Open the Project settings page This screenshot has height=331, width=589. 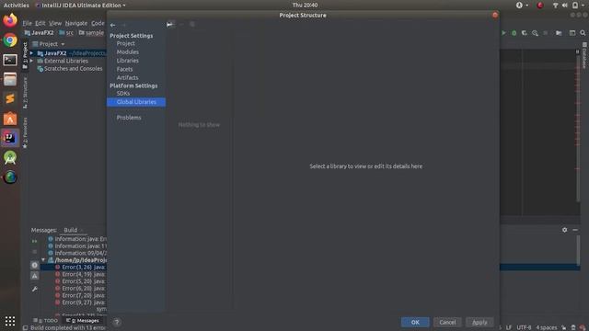(x=125, y=43)
